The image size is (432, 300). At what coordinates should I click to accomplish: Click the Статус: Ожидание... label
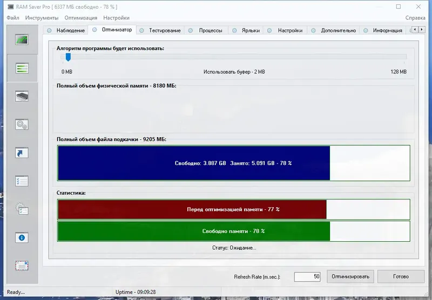[234, 248]
